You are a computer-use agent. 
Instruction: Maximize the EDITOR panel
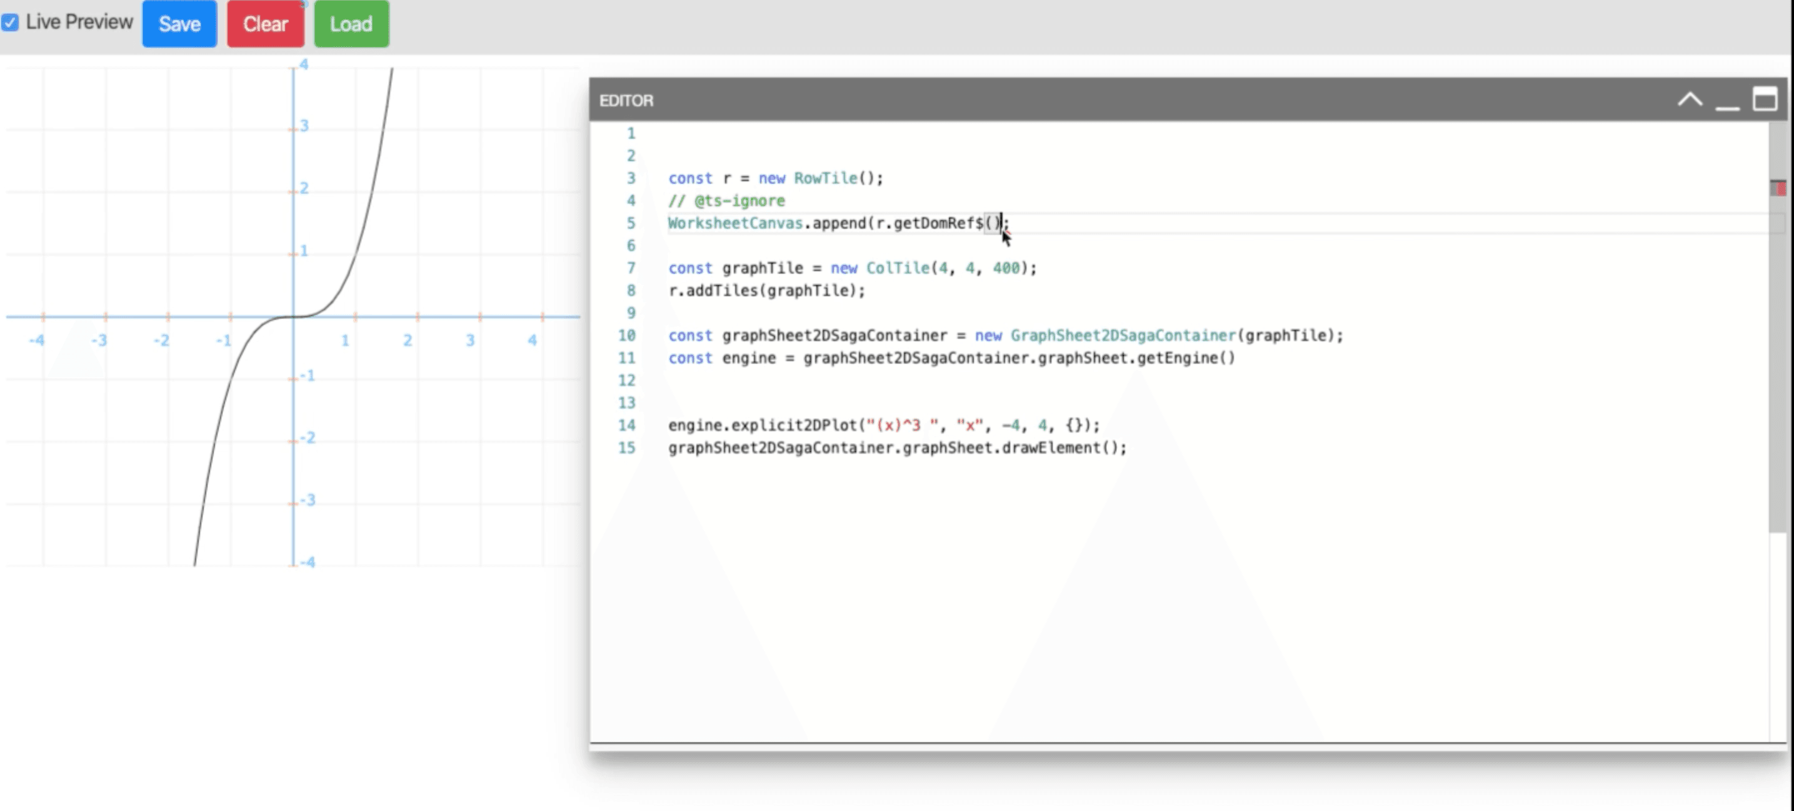[x=1766, y=99]
